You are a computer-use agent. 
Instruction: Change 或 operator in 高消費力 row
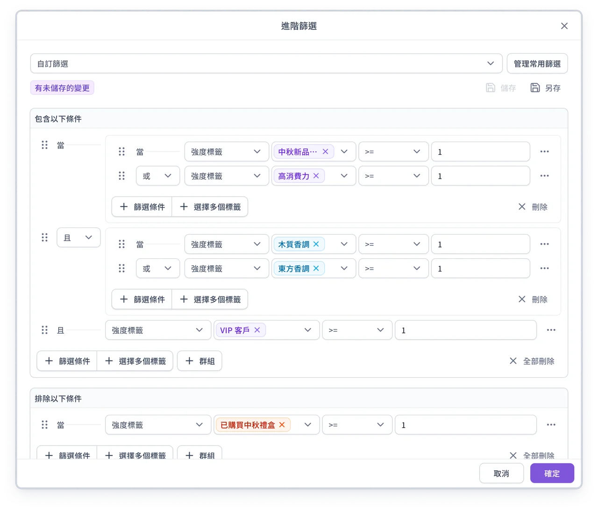point(158,176)
